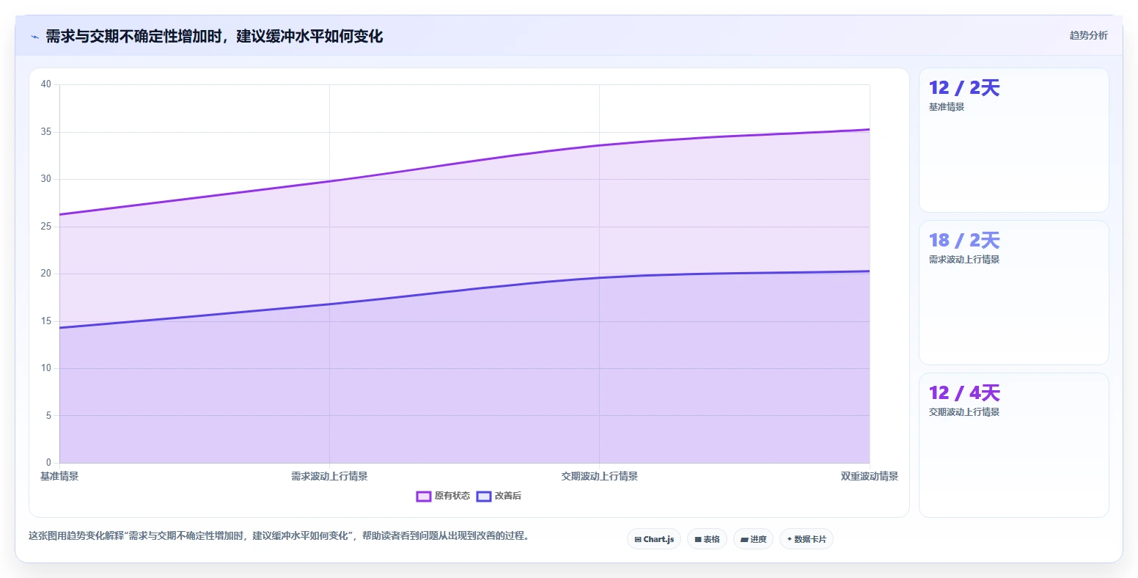Click the 需求波动上行情景 x-axis label
1138x578 pixels.
[329, 476]
